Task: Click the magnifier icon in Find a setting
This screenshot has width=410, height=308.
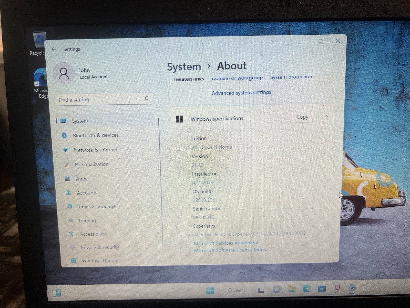Action: click(147, 98)
